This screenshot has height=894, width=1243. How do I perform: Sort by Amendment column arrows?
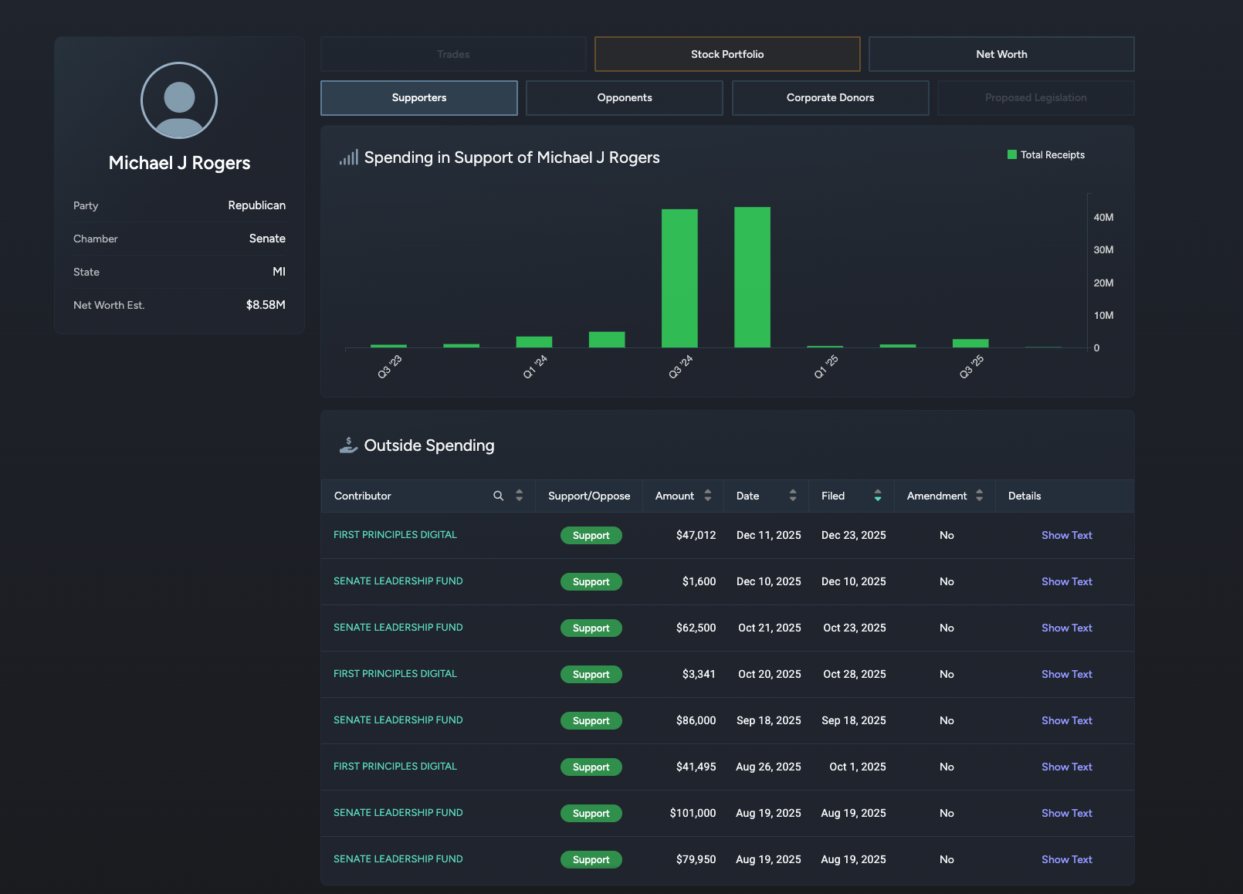click(x=979, y=496)
